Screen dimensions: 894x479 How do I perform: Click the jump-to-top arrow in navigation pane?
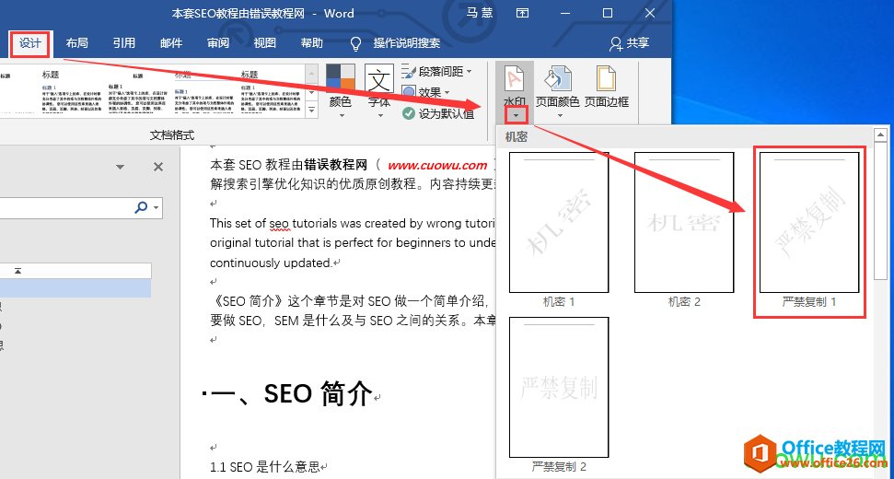coord(17,271)
